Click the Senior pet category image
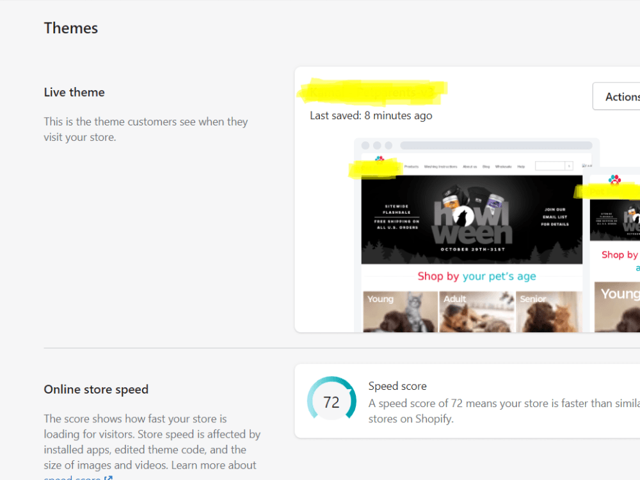640x480 pixels. click(549, 312)
